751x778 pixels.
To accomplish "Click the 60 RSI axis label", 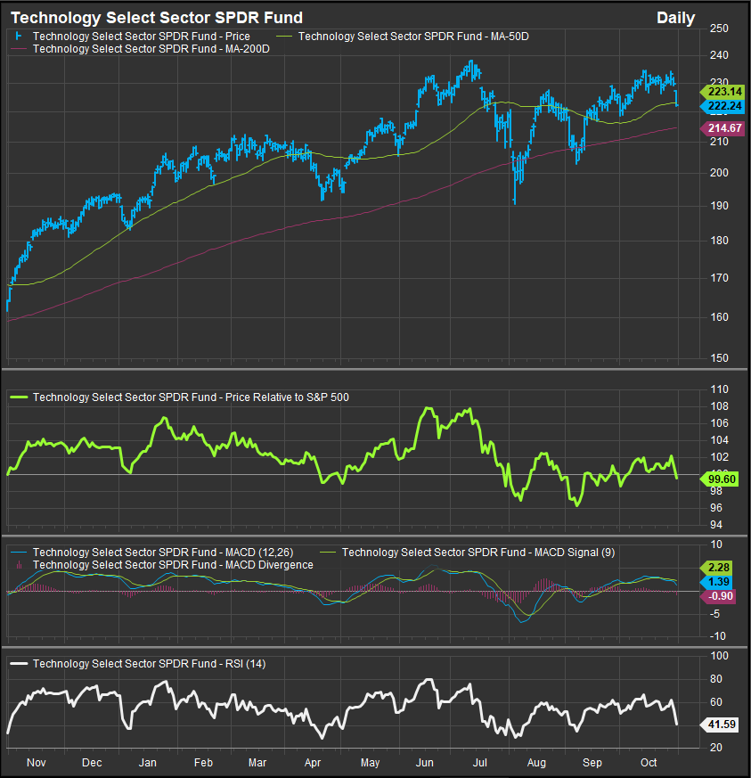I will click(x=715, y=701).
